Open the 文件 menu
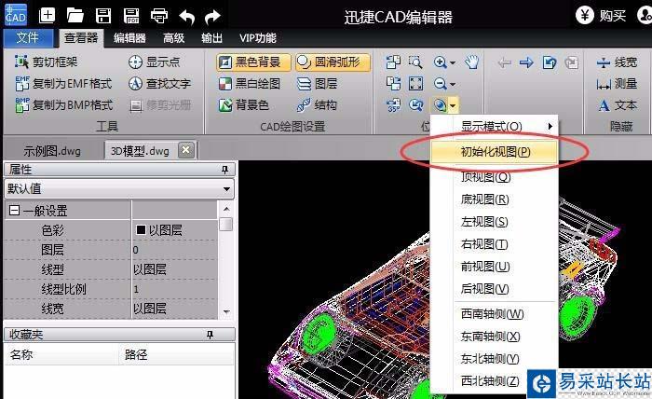 28,38
